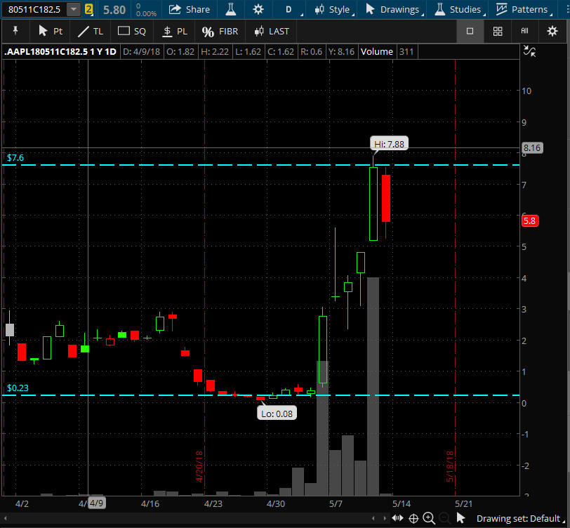Viewport: 570px width, 528px height.
Task: Activate the FIBR Fibonacci retracement tool
Action: (x=221, y=31)
